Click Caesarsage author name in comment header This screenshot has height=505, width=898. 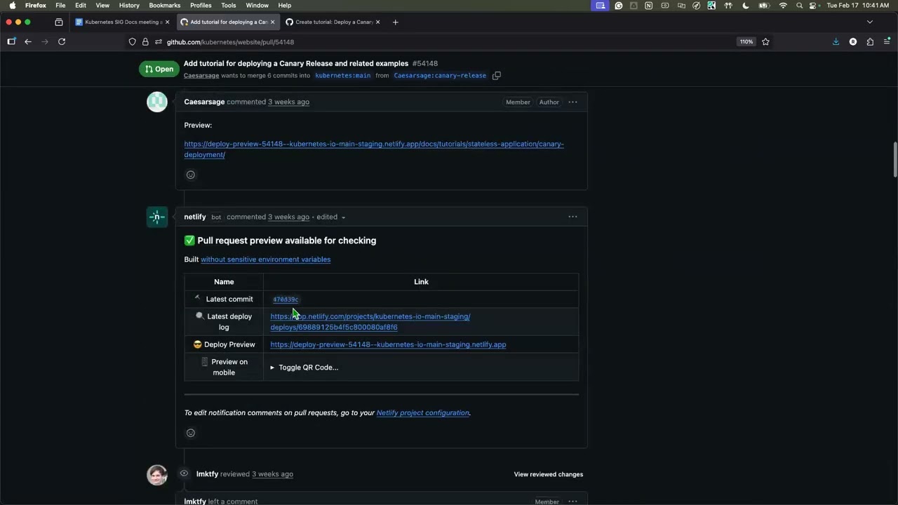point(204,102)
